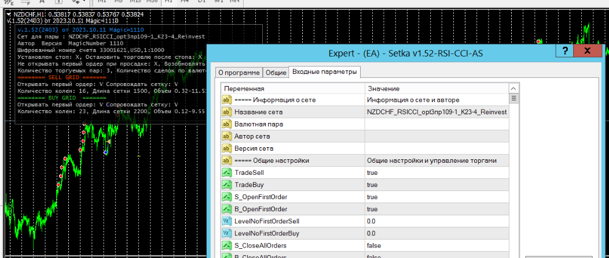
Task: Switch to the О программе tab
Action: point(239,73)
